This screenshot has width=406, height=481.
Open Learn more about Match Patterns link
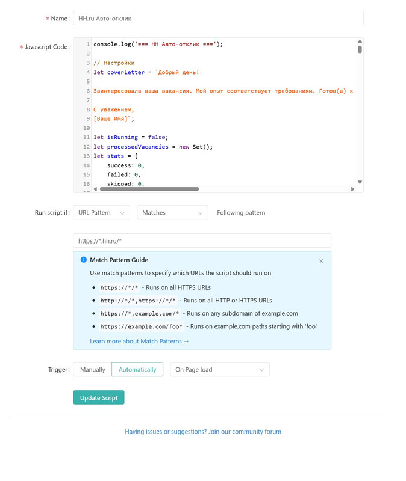pyautogui.click(x=139, y=341)
